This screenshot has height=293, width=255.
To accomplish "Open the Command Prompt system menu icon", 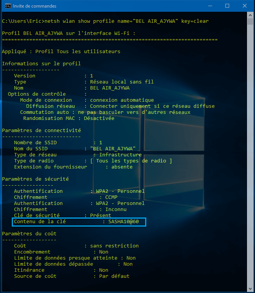I will tap(8, 6).
